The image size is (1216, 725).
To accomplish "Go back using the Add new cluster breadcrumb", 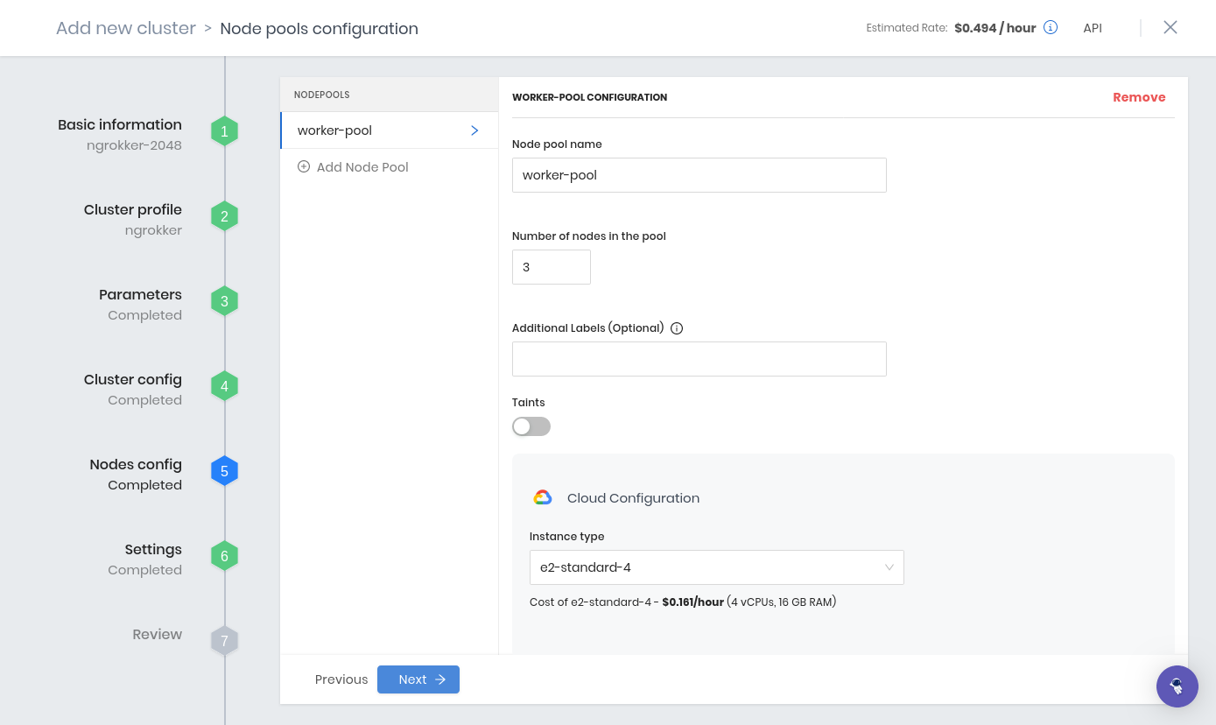I will click(125, 27).
